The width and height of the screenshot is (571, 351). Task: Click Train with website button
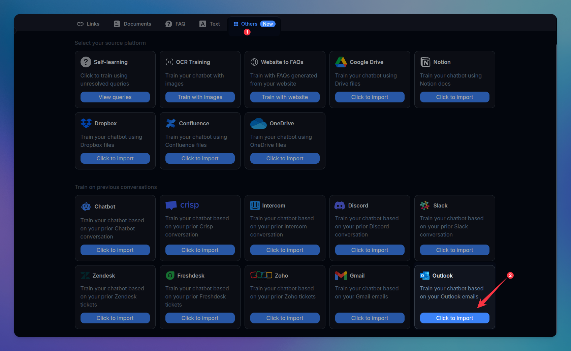point(285,97)
